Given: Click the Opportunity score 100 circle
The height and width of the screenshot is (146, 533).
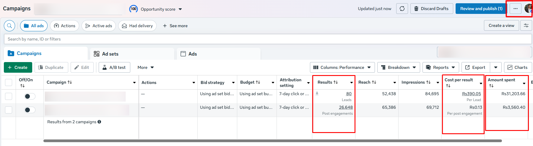Looking at the screenshot, I should 134,9.
